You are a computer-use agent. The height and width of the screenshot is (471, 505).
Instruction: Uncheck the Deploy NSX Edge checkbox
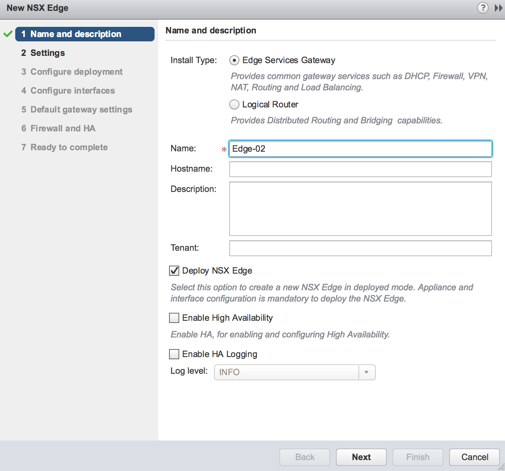(174, 271)
